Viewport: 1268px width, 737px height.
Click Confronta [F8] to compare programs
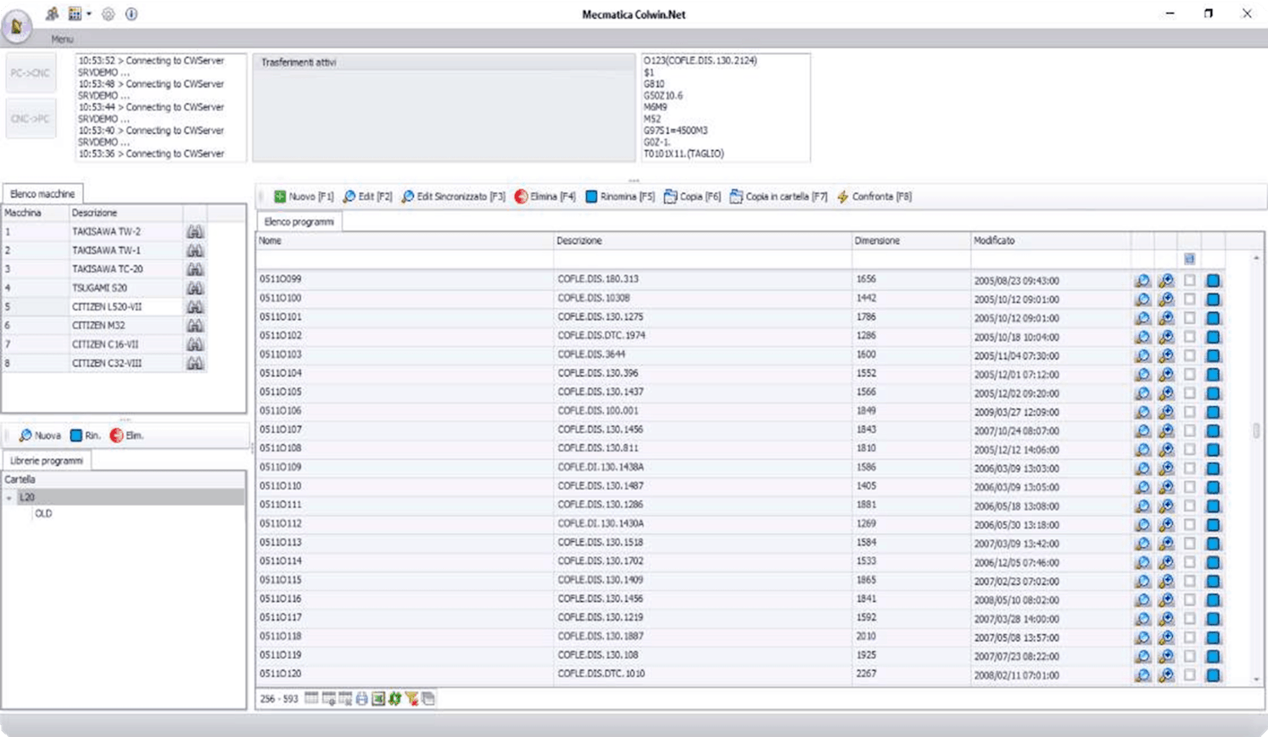(x=874, y=197)
